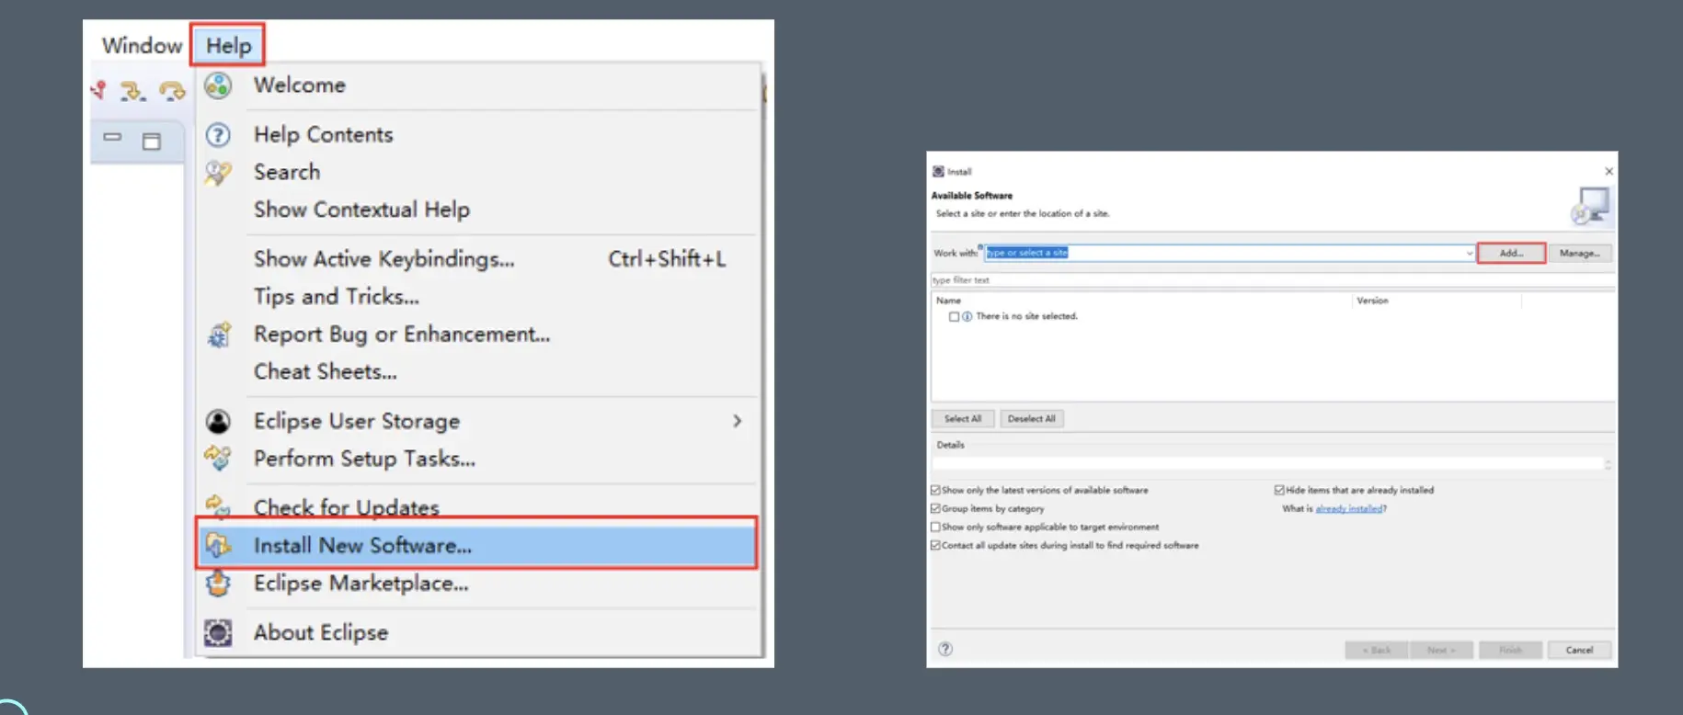Click the Eclipse User Storage person icon
This screenshot has height=715, width=1683.
tap(218, 421)
